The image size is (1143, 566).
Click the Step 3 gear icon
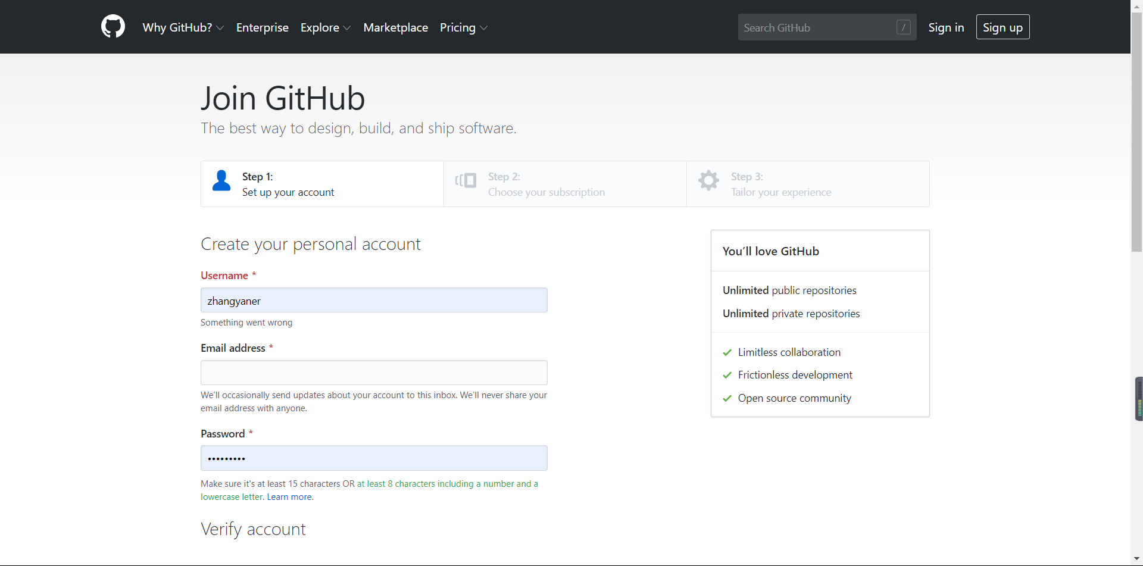coord(708,180)
